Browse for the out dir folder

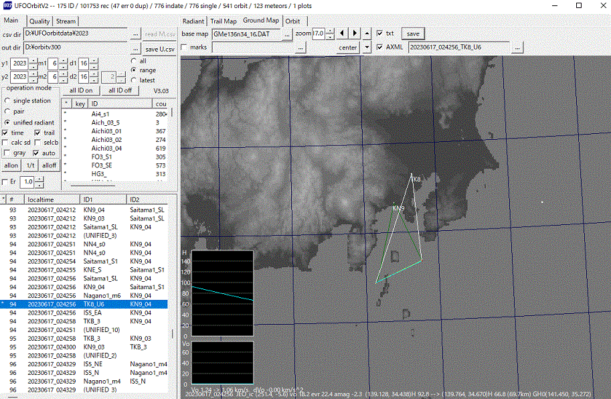pos(135,48)
